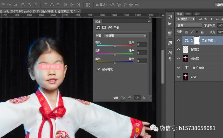
Task: Open the 色调 中间调 dropdown
Action: [x=125, y=36]
